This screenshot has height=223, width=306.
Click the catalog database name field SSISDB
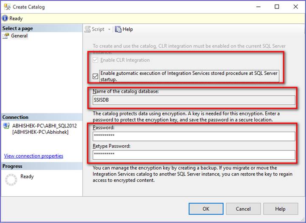(194, 100)
